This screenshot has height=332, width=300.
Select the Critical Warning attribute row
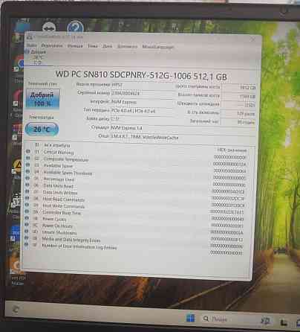136,155
